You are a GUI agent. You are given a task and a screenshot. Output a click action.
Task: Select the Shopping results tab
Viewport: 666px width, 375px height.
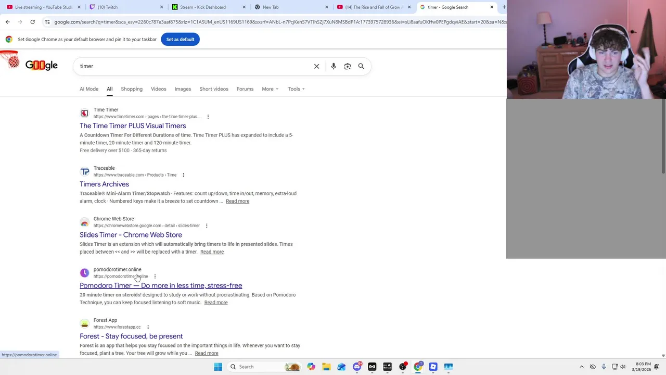point(132,89)
